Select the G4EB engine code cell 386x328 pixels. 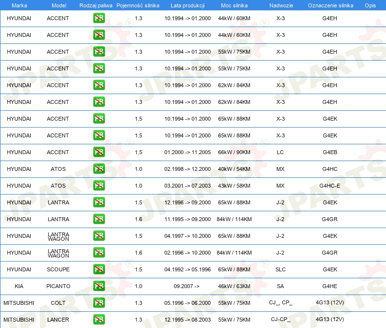click(x=330, y=152)
